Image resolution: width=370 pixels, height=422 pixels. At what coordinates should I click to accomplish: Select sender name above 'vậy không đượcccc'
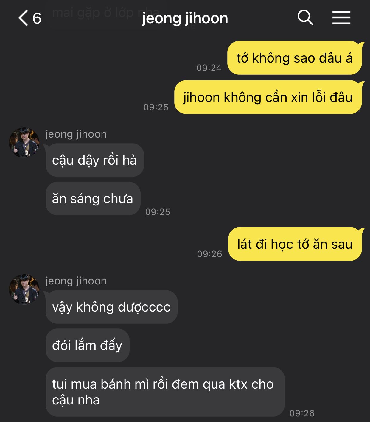tap(76, 281)
